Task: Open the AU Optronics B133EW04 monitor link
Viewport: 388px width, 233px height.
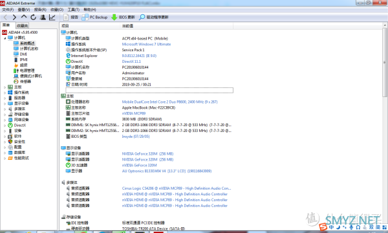Action: point(167,171)
